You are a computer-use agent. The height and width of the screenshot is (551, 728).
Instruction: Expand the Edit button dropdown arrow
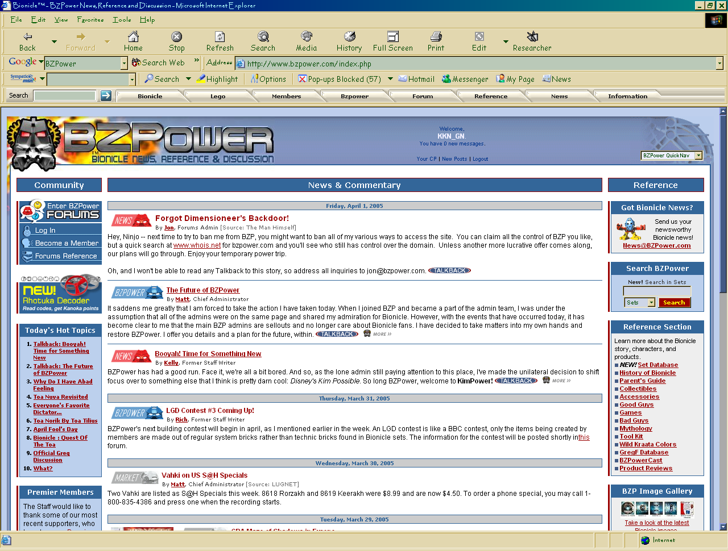tap(506, 41)
